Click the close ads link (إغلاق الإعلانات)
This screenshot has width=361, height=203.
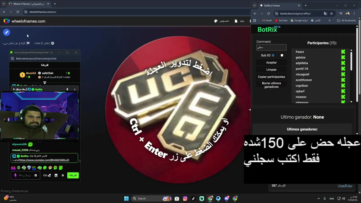click(44, 43)
